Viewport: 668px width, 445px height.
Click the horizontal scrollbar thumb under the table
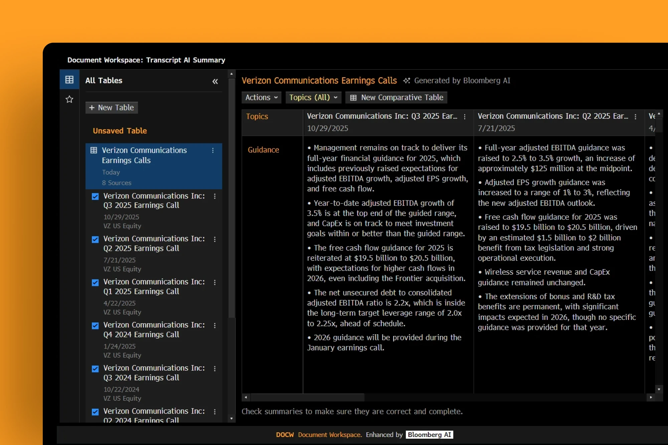point(307,397)
